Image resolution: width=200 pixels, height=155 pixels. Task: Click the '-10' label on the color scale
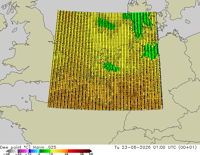(28, 154)
